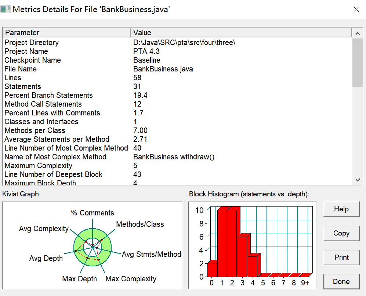Screen dimensions: 366x296
Task: Click the SourceMonitor title bar icon
Action: click(x=6, y=9)
